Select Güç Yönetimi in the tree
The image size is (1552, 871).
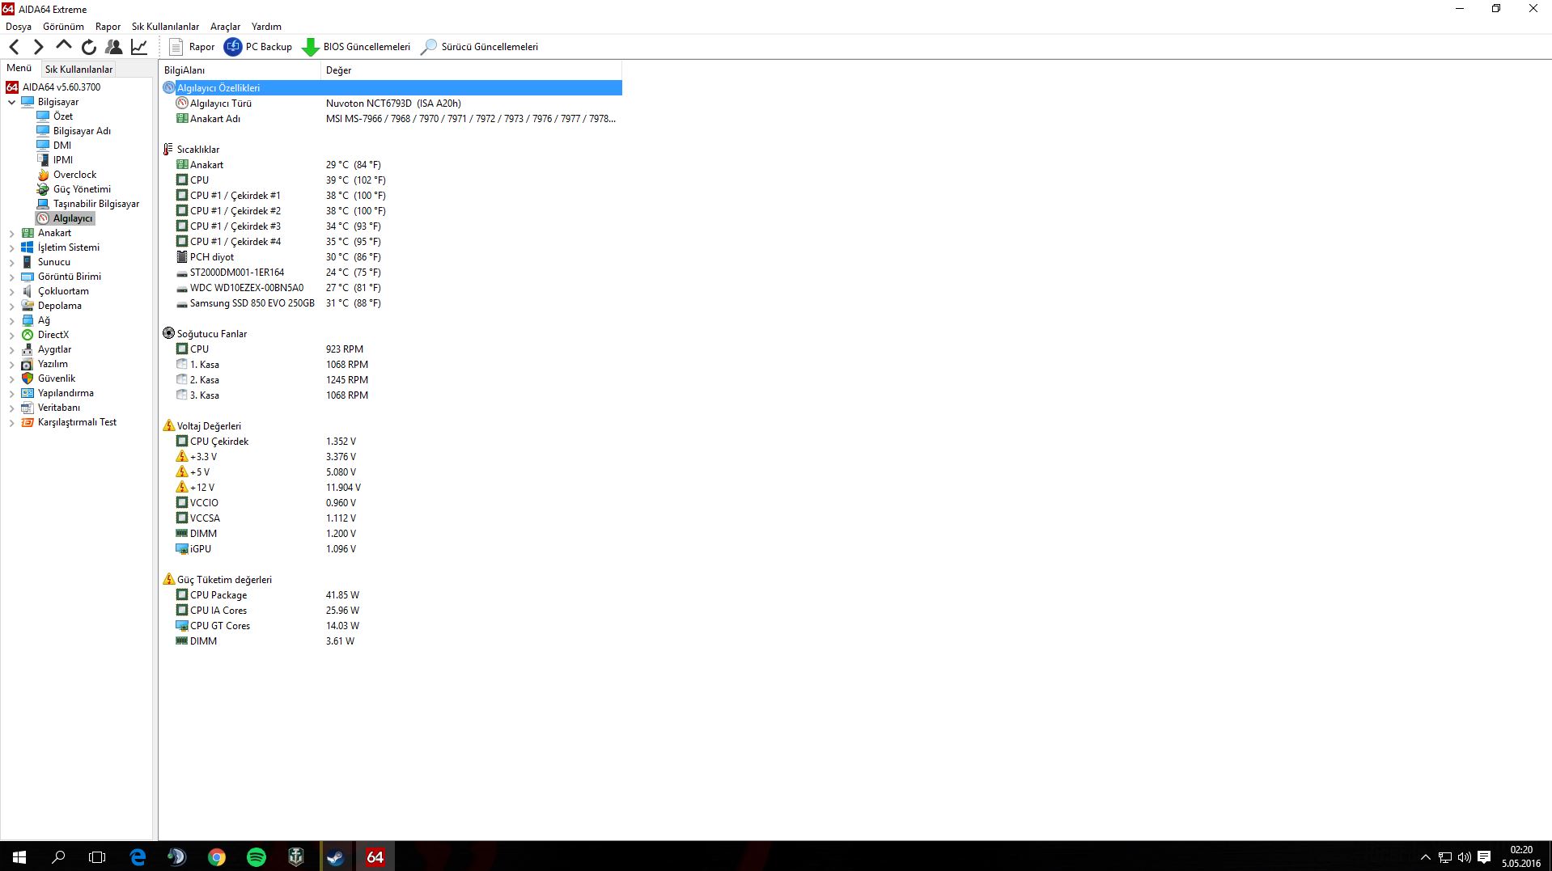coord(82,189)
